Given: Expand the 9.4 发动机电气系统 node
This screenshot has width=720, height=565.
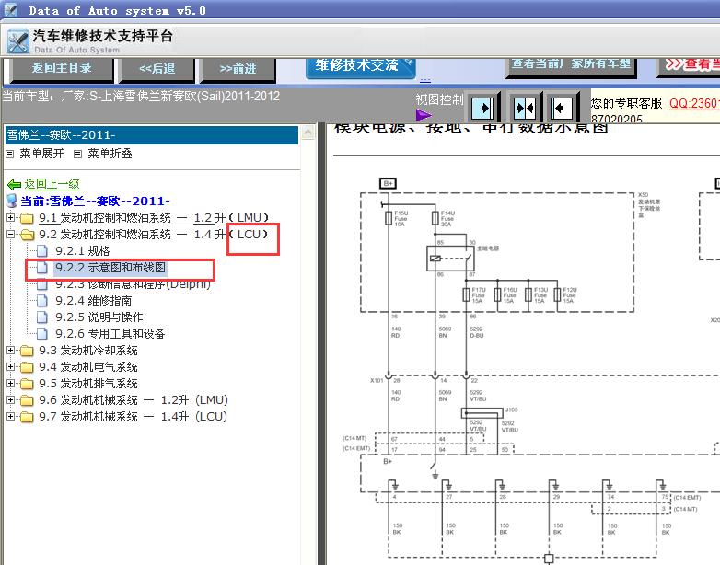Looking at the screenshot, I should (x=10, y=367).
